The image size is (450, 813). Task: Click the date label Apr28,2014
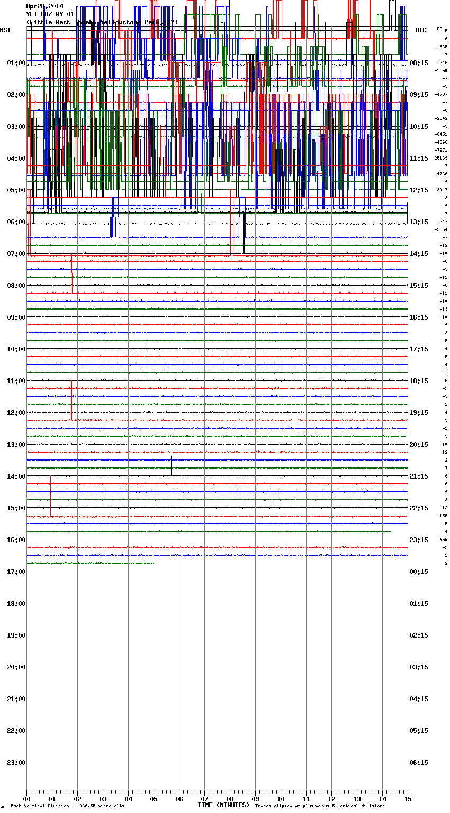44,6
